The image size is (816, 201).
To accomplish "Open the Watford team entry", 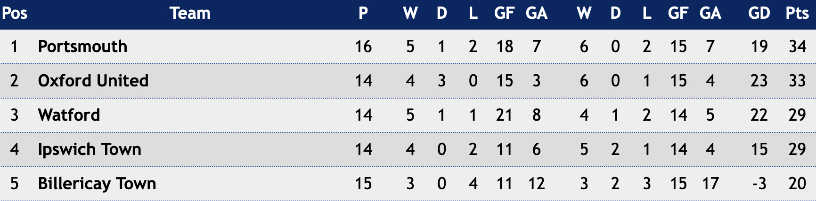I will coord(69,115).
